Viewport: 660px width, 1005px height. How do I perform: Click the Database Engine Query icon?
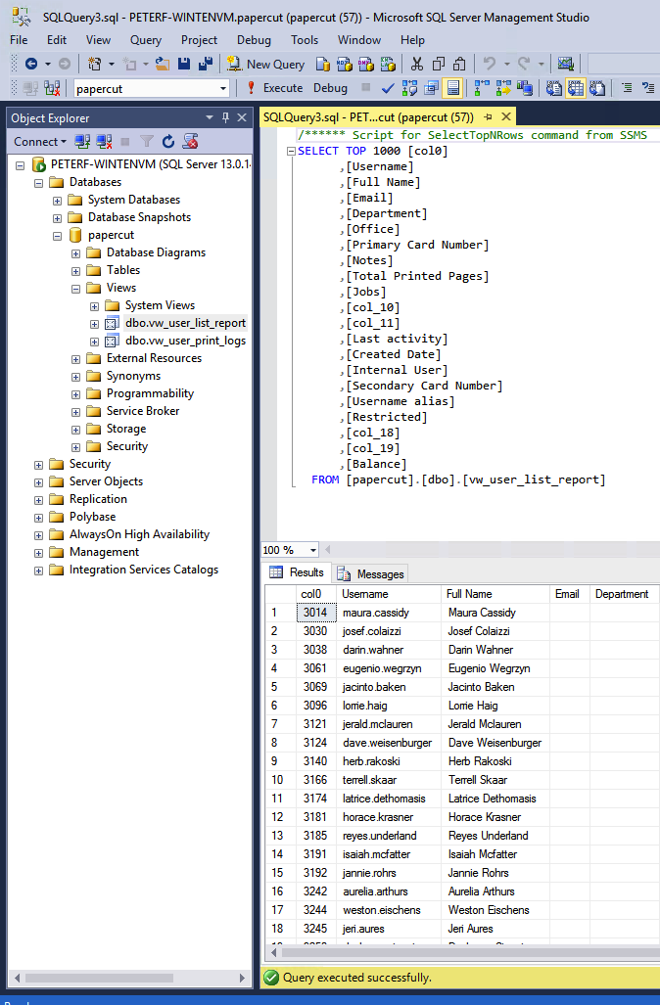point(323,64)
